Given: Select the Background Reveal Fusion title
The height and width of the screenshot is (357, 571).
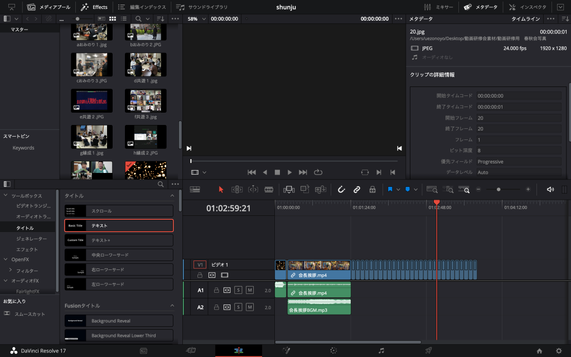Looking at the screenshot, I should [x=119, y=321].
